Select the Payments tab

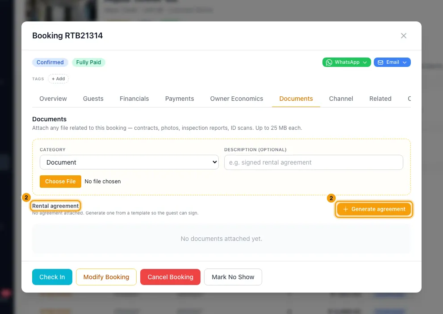pyautogui.click(x=180, y=99)
